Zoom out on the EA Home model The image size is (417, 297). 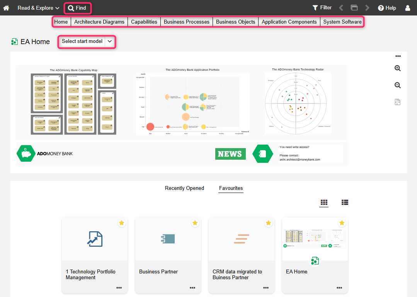[397, 85]
